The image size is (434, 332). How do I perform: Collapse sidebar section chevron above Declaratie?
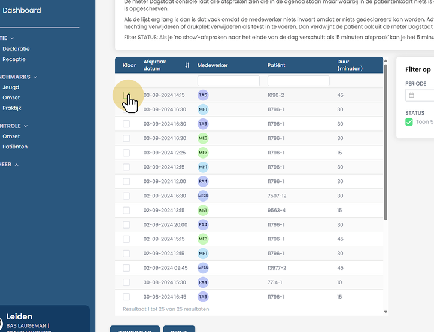[x=12, y=38]
